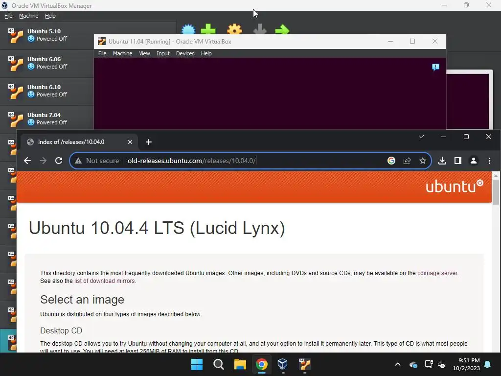The height and width of the screenshot is (376, 501).
Task: Open the list of download mirrors link
Action: (105, 281)
